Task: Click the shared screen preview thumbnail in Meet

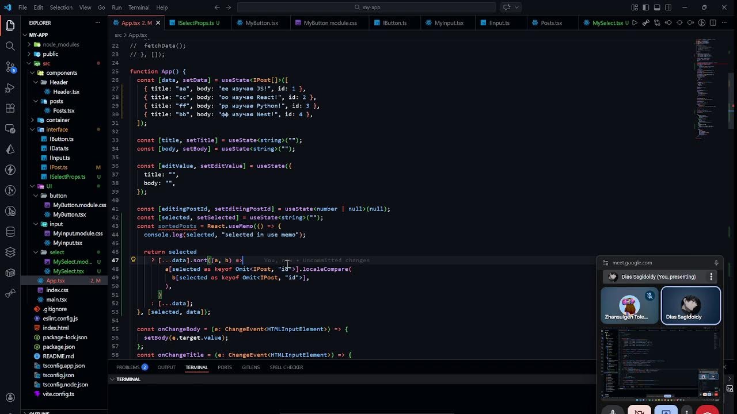Action: click(660, 364)
